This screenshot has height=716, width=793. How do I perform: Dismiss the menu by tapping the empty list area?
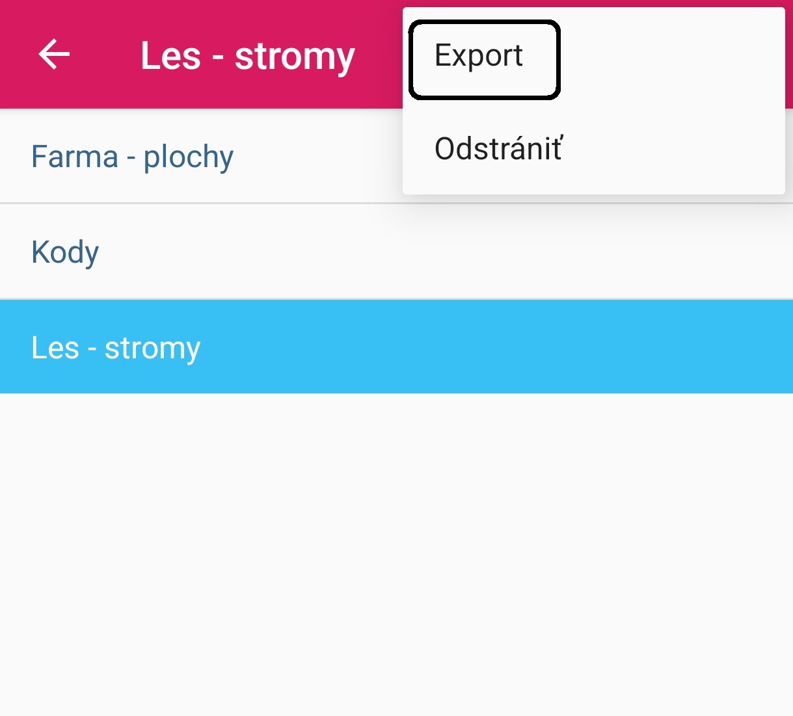(x=396, y=553)
